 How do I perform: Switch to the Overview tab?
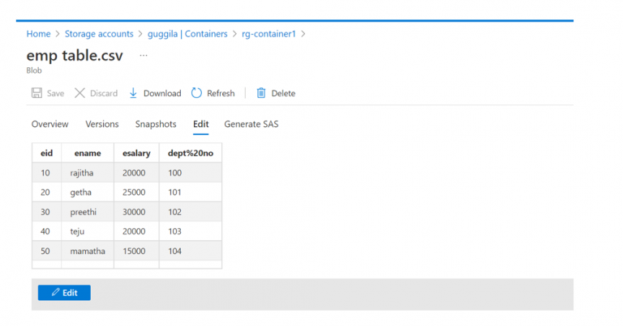49,124
